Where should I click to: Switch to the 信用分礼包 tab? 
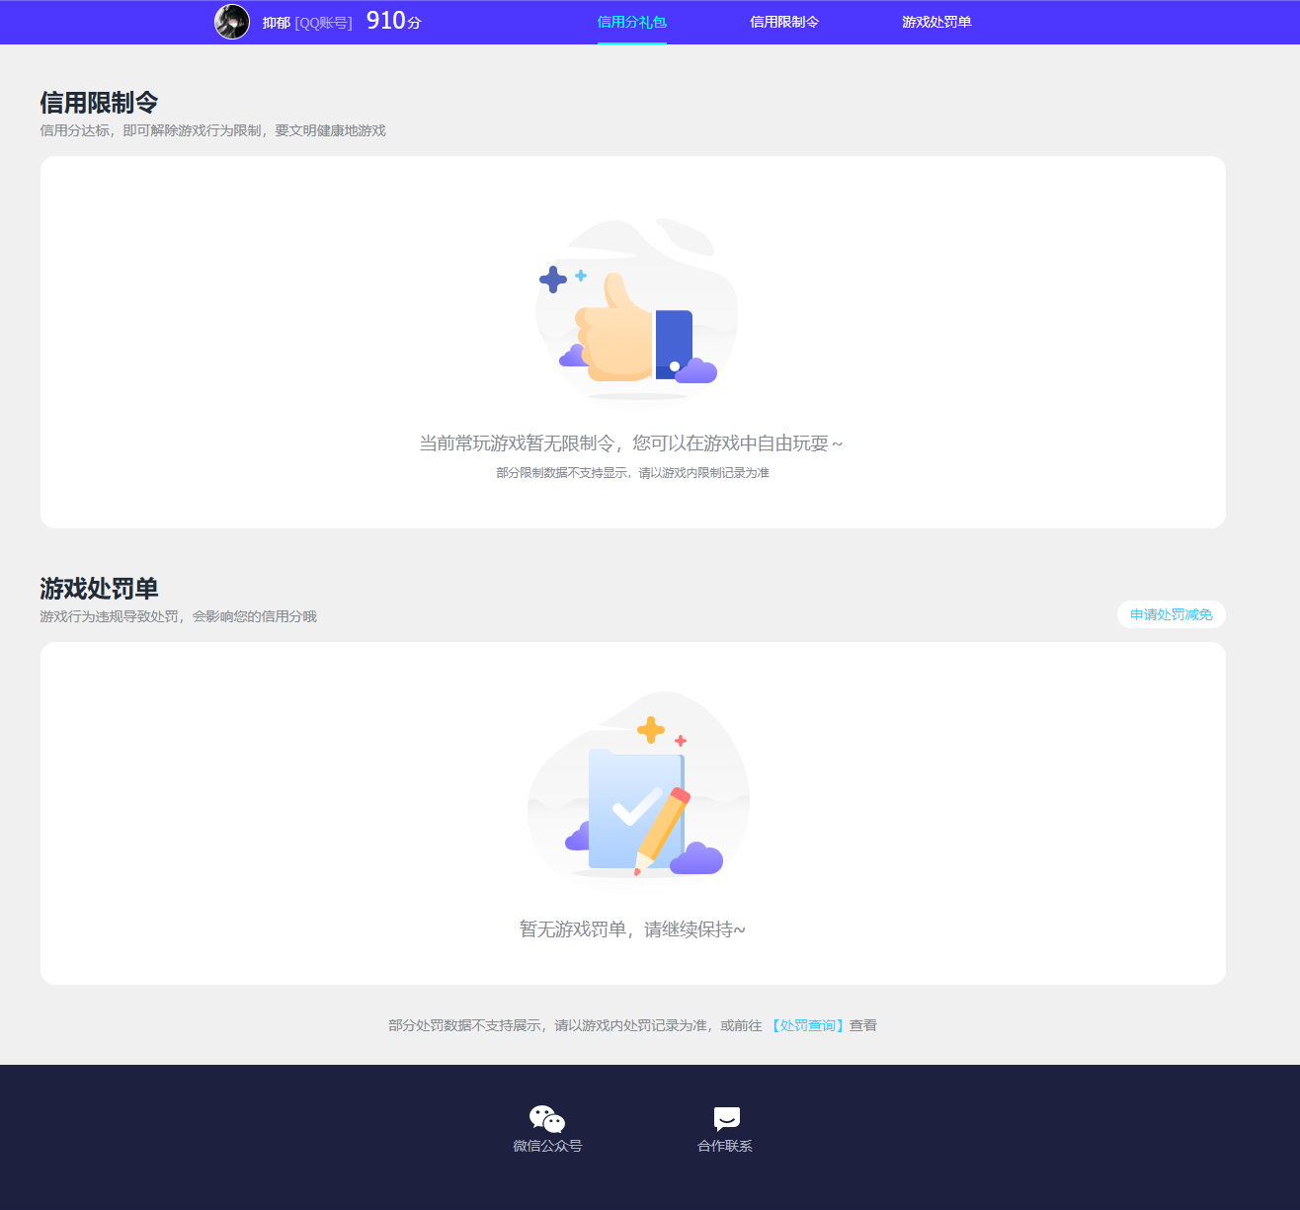[x=632, y=22]
